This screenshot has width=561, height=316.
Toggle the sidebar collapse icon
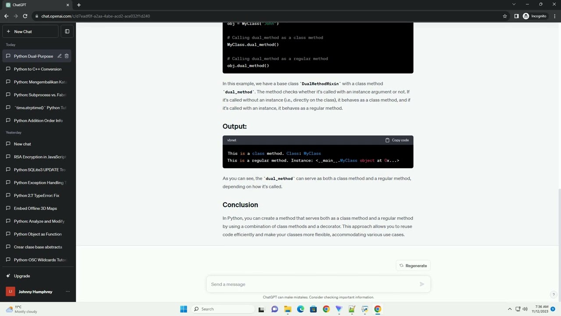67,32
